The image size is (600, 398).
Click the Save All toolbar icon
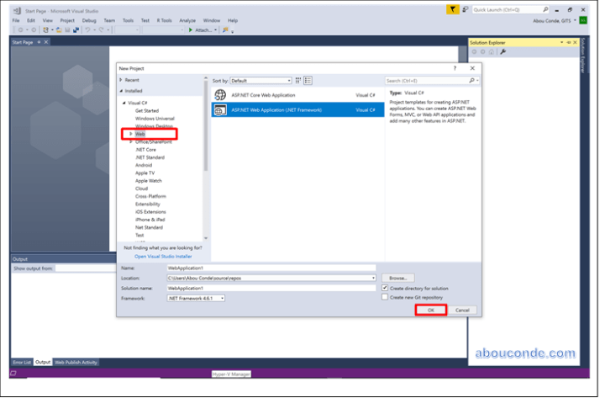click(x=76, y=29)
